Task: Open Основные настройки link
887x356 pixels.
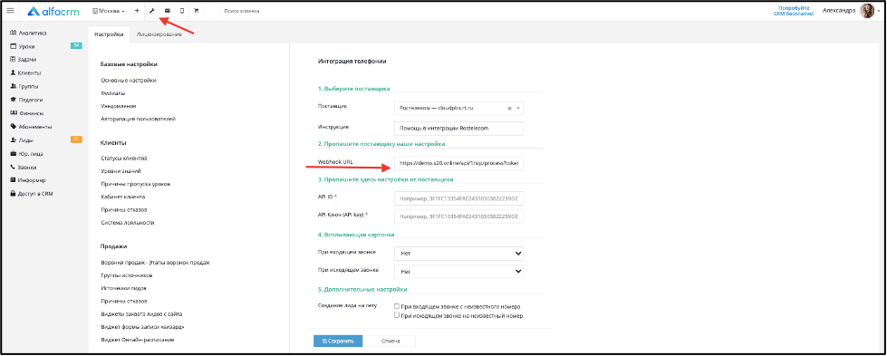Action: 129,81
